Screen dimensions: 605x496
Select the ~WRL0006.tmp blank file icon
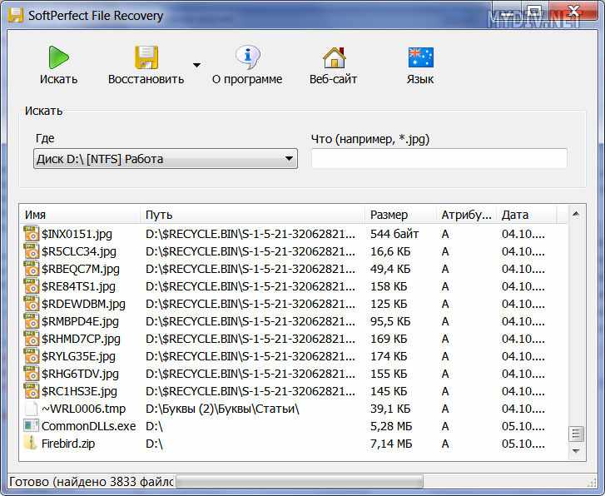tap(32, 409)
